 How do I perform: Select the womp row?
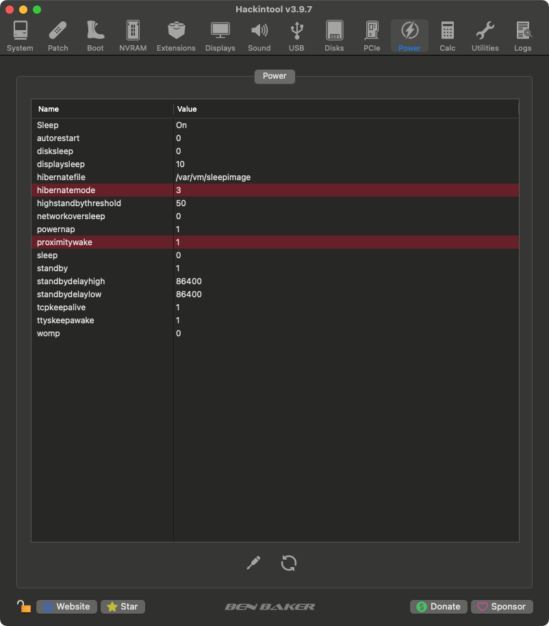click(x=275, y=334)
